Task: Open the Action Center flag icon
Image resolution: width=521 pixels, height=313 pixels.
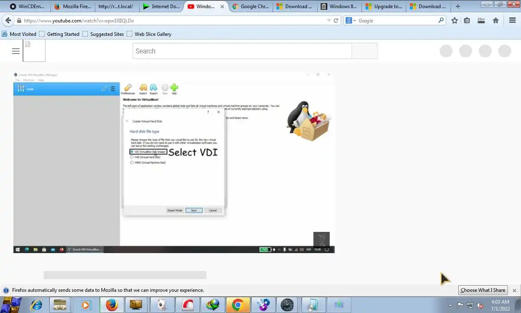Action: click(460, 305)
